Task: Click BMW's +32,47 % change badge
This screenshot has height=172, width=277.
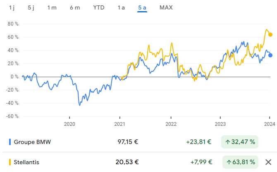Action: (x=240, y=142)
